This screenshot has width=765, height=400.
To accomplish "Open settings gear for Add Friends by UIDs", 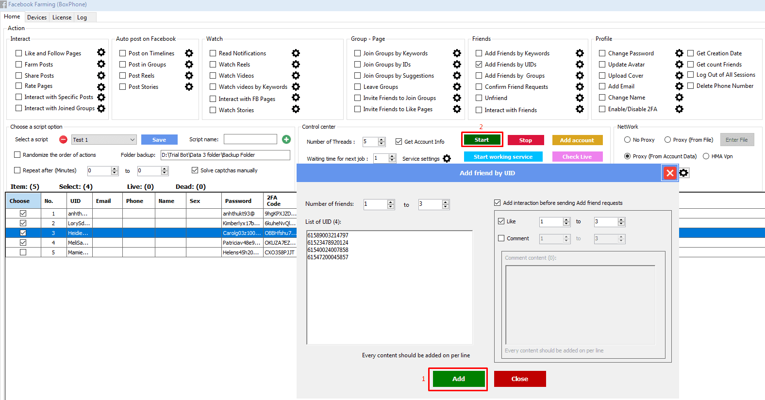I will [x=580, y=64].
